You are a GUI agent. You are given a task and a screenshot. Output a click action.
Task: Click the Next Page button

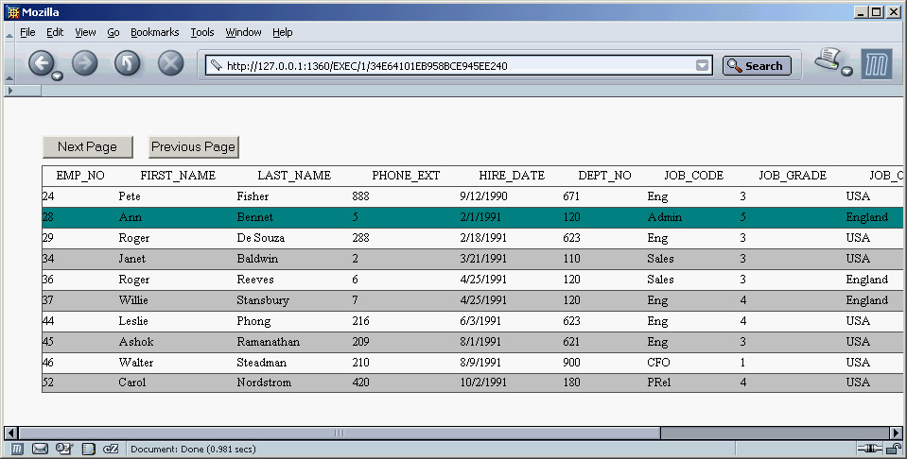tap(87, 146)
